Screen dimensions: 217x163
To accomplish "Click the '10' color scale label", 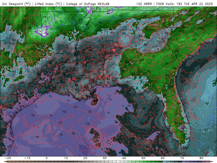I will [66, 158].
